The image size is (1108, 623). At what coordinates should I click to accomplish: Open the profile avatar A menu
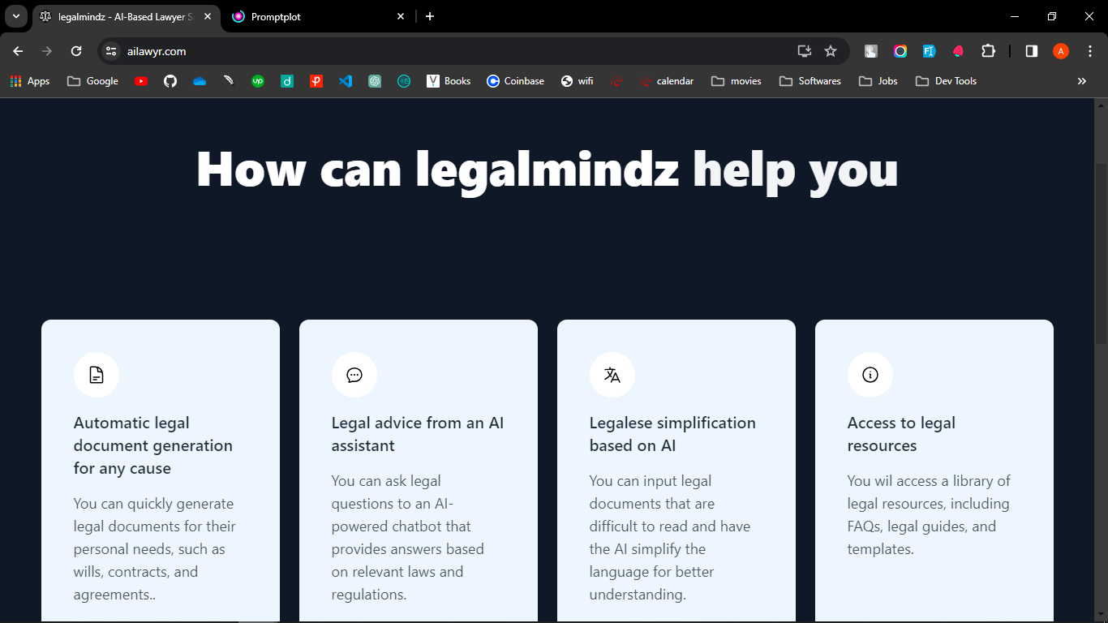[1061, 51]
